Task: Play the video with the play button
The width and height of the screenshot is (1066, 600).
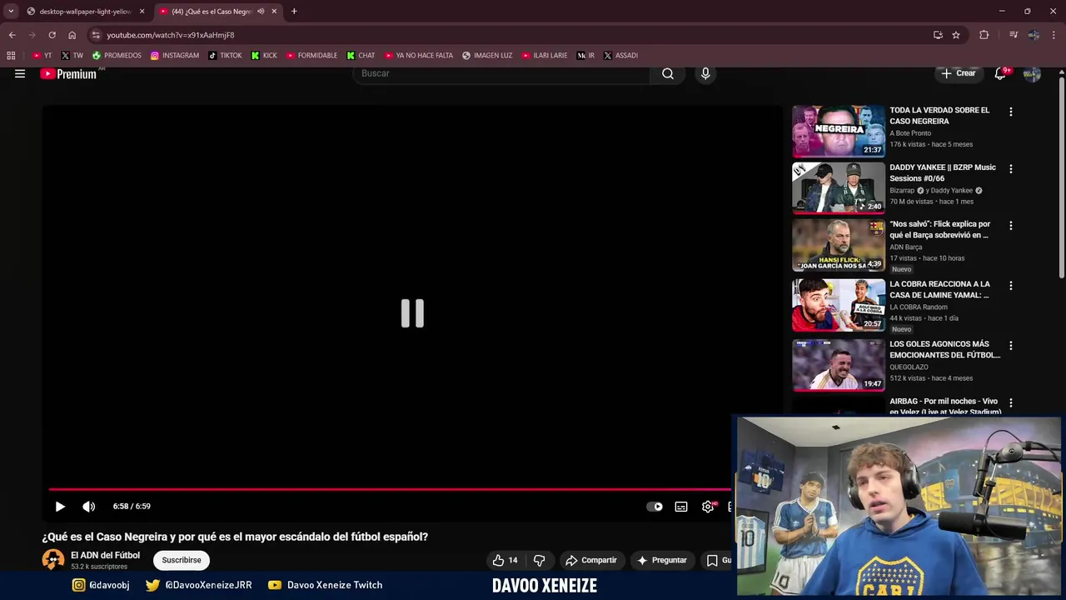Action: [60, 507]
